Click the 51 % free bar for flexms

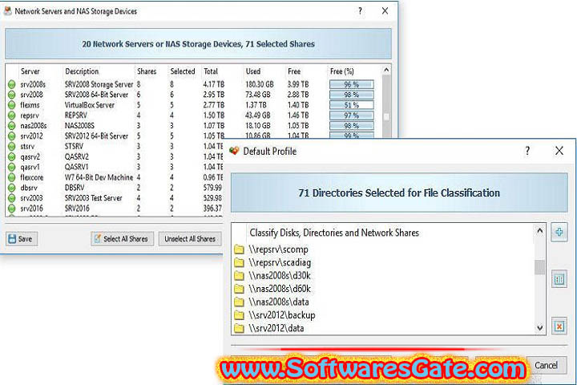coord(352,105)
